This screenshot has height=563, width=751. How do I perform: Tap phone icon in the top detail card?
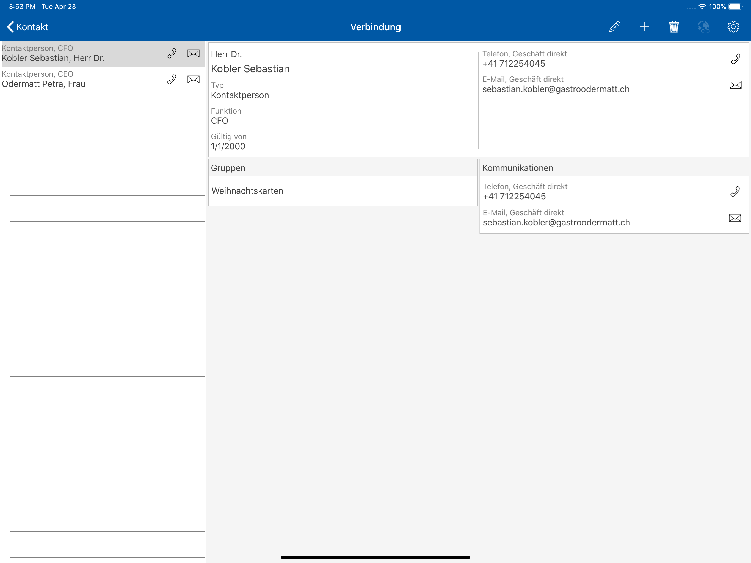[735, 59]
